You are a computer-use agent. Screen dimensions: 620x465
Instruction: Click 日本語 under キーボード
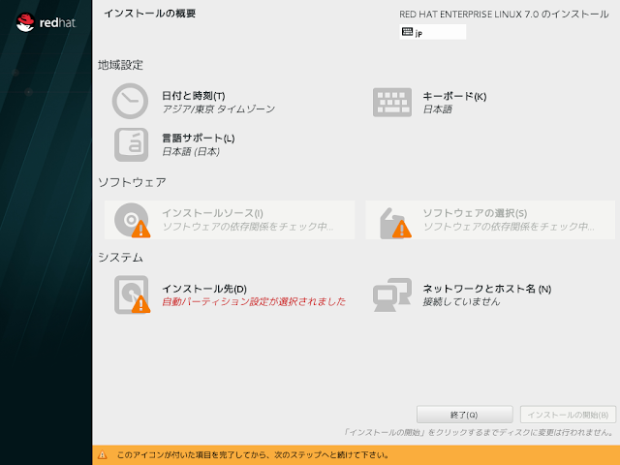[437, 109]
